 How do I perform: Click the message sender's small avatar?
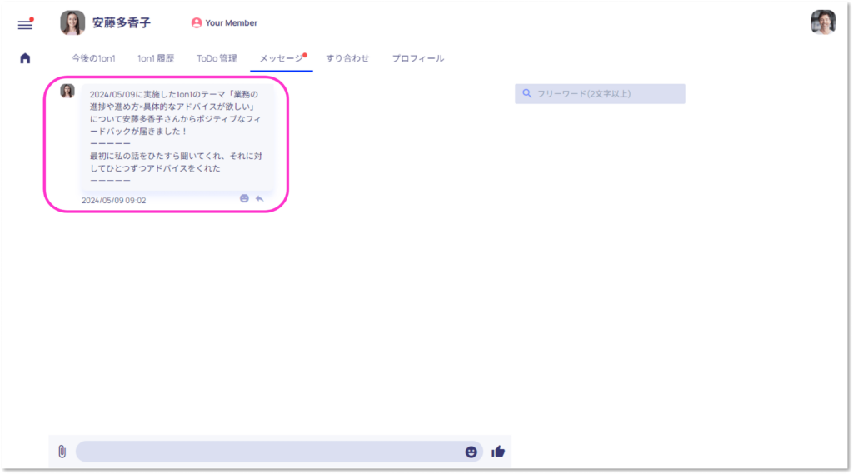[67, 91]
